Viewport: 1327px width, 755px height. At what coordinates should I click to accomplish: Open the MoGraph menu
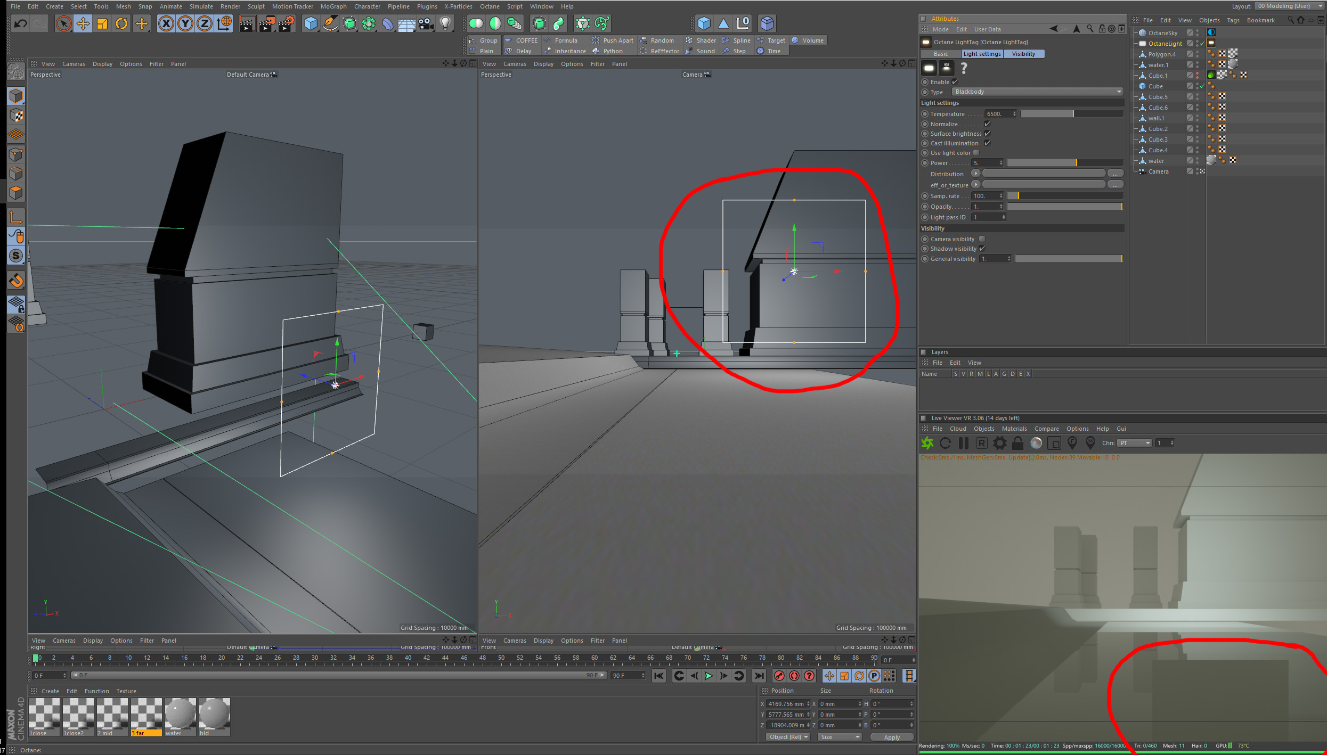pyautogui.click(x=333, y=6)
